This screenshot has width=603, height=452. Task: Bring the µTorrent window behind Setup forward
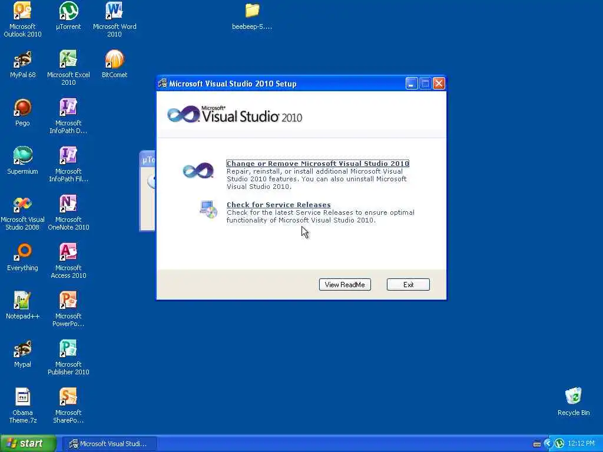click(147, 191)
